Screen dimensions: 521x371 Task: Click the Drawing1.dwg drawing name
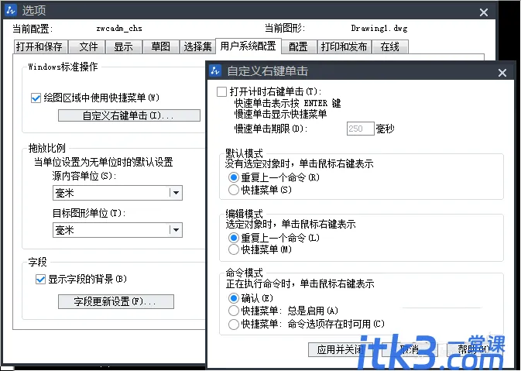379,29
